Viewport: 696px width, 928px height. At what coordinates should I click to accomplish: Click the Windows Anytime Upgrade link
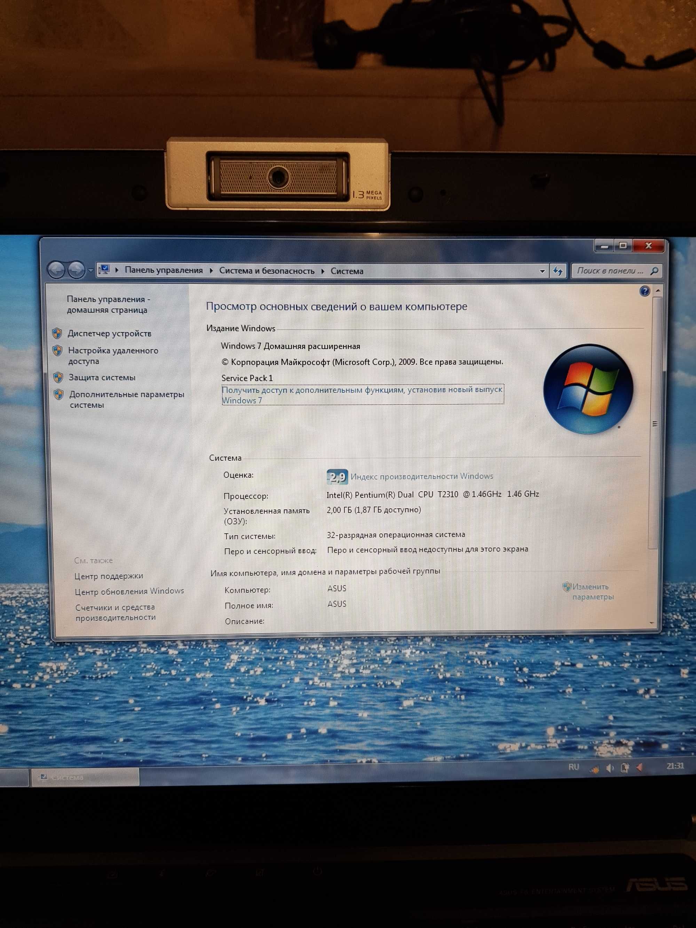363,395
